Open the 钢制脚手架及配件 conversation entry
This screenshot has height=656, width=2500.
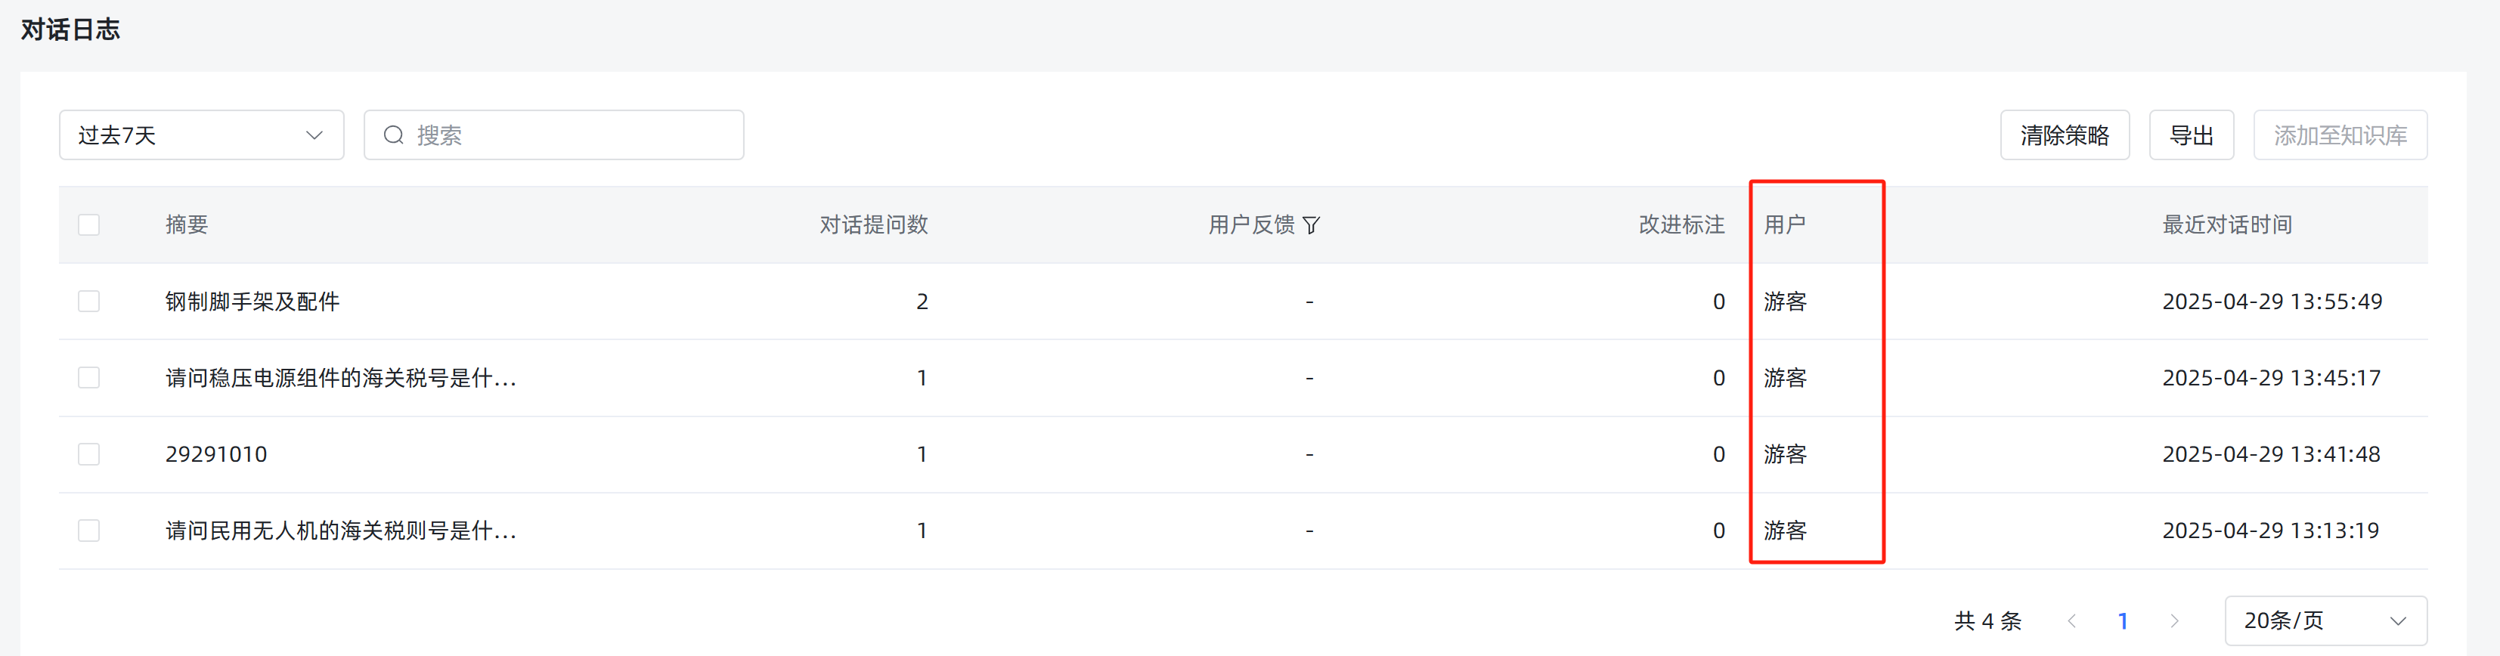252,302
